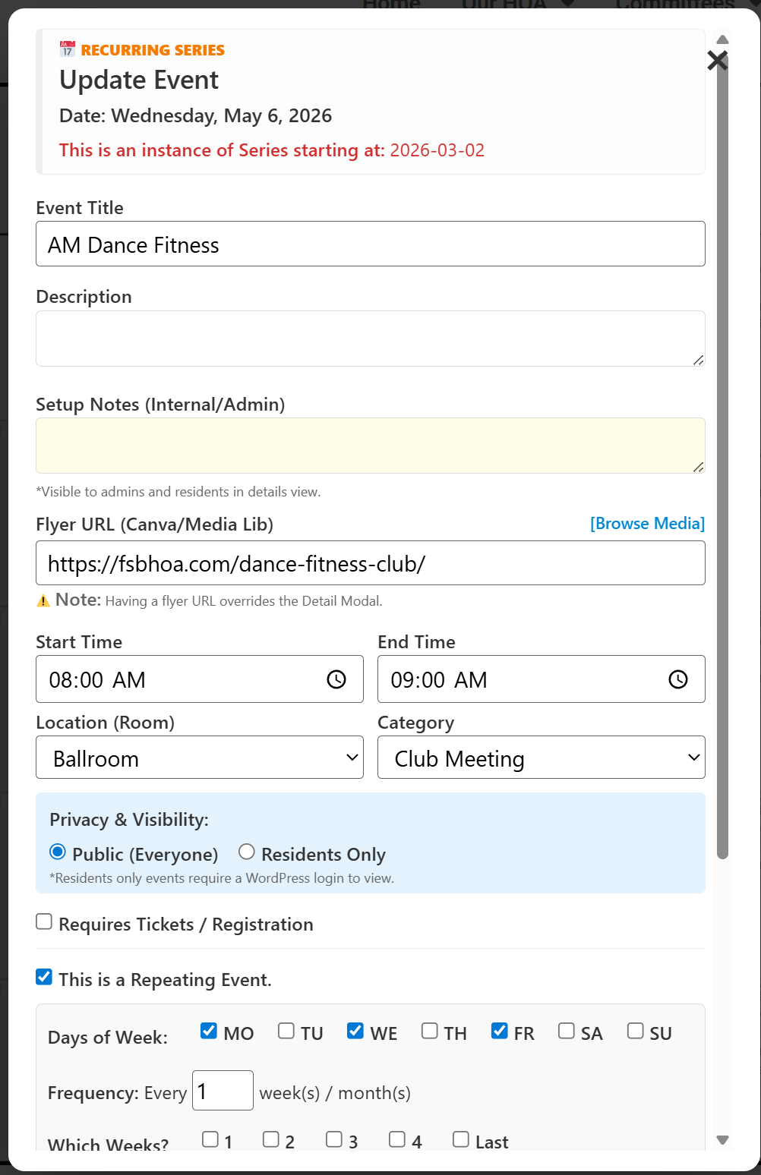
Task: Click the Frequency Every number field
Action: pos(223,1090)
